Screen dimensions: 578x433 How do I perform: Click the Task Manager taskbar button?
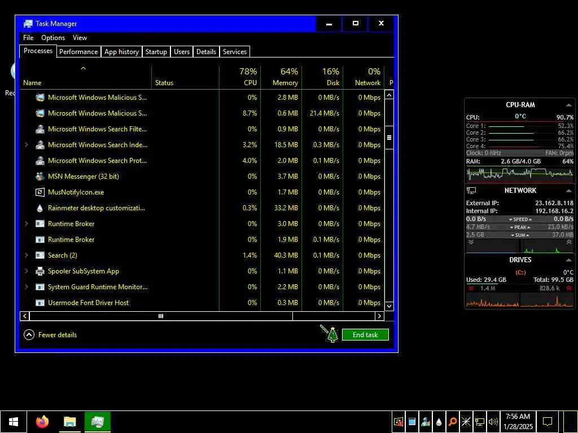(97, 422)
